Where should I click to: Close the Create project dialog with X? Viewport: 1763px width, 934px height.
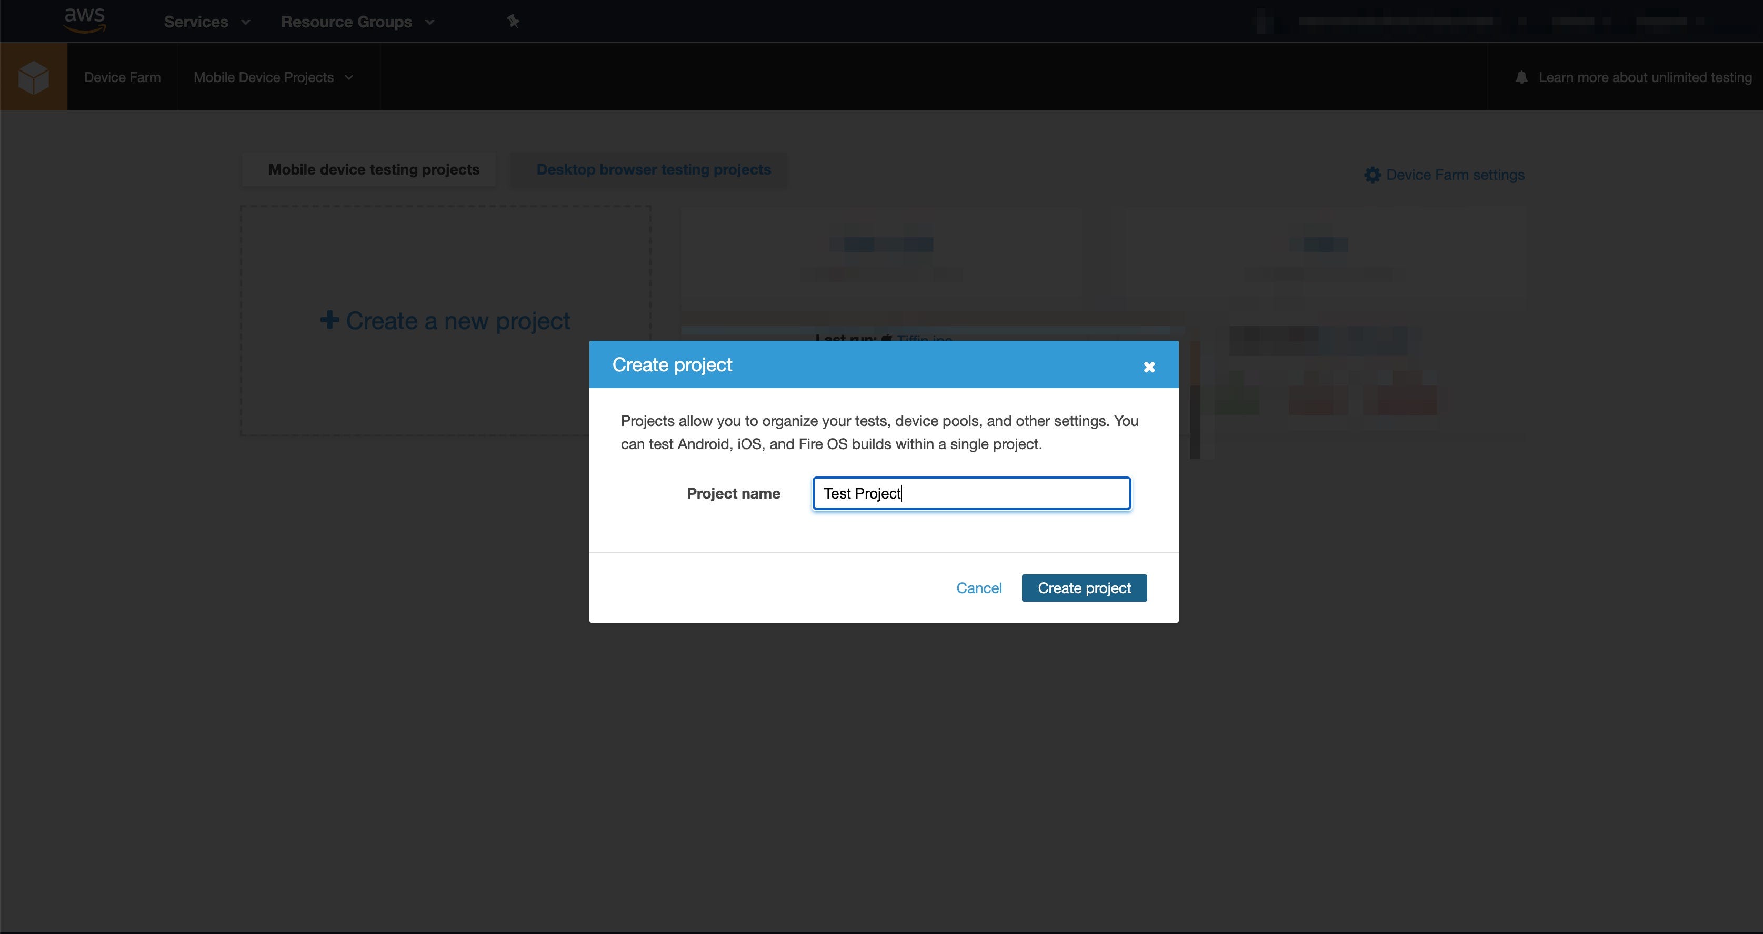click(x=1149, y=367)
